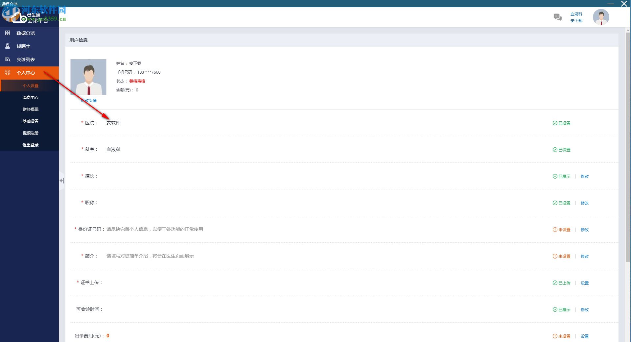Click the 等待审核 status text

click(x=137, y=81)
